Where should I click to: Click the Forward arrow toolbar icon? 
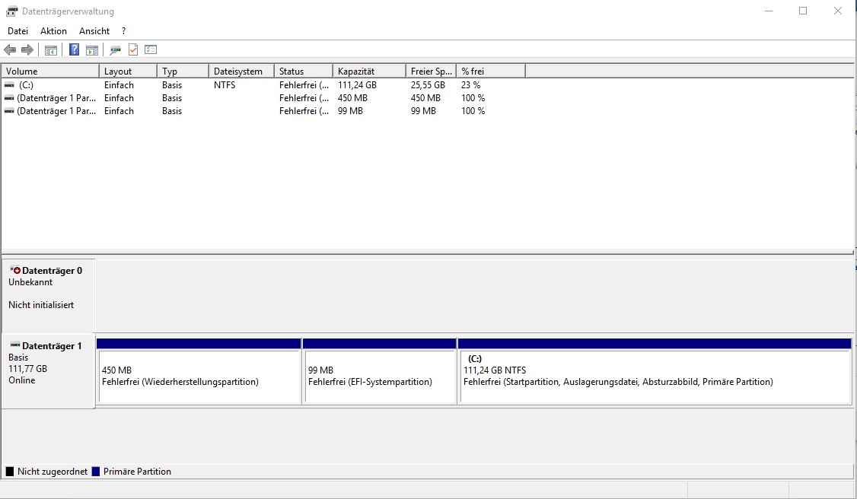click(x=27, y=49)
